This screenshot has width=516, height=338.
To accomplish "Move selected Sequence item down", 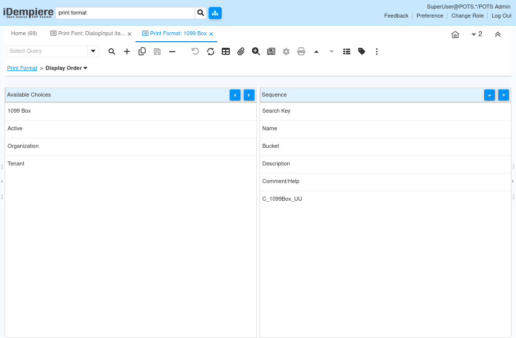I will tap(503, 95).
